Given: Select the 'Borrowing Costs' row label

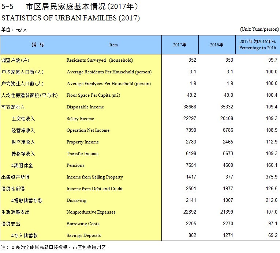Looking at the screenshot, I should pyautogui.click(x=83, y=224).
